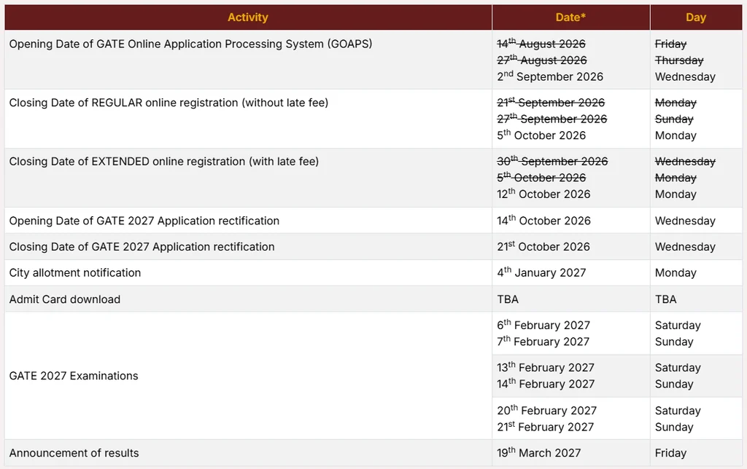Click the Activity column header

coord(248,17)
